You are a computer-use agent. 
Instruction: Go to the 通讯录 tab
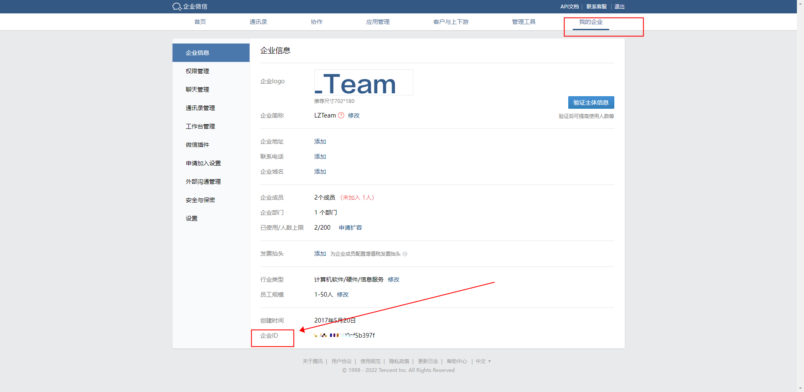(258, 22)
